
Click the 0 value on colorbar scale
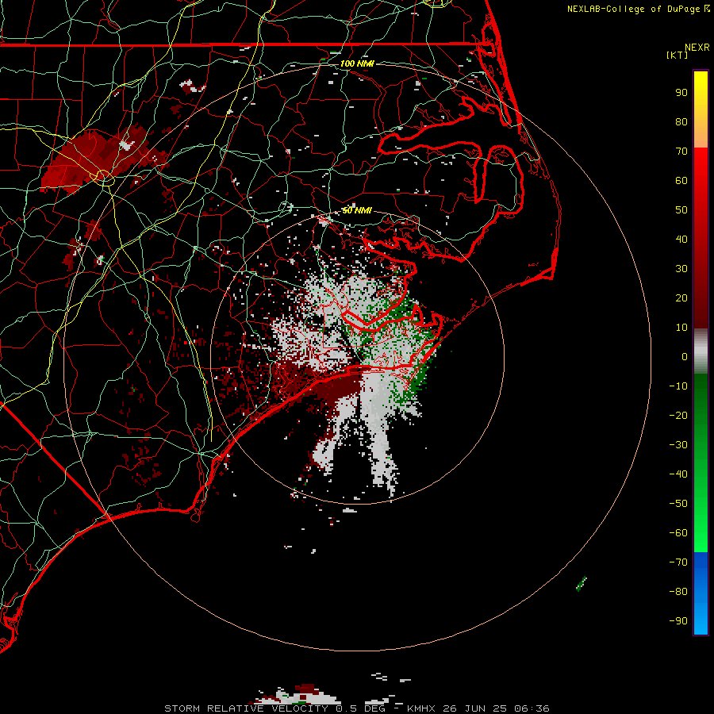(685, 356)
